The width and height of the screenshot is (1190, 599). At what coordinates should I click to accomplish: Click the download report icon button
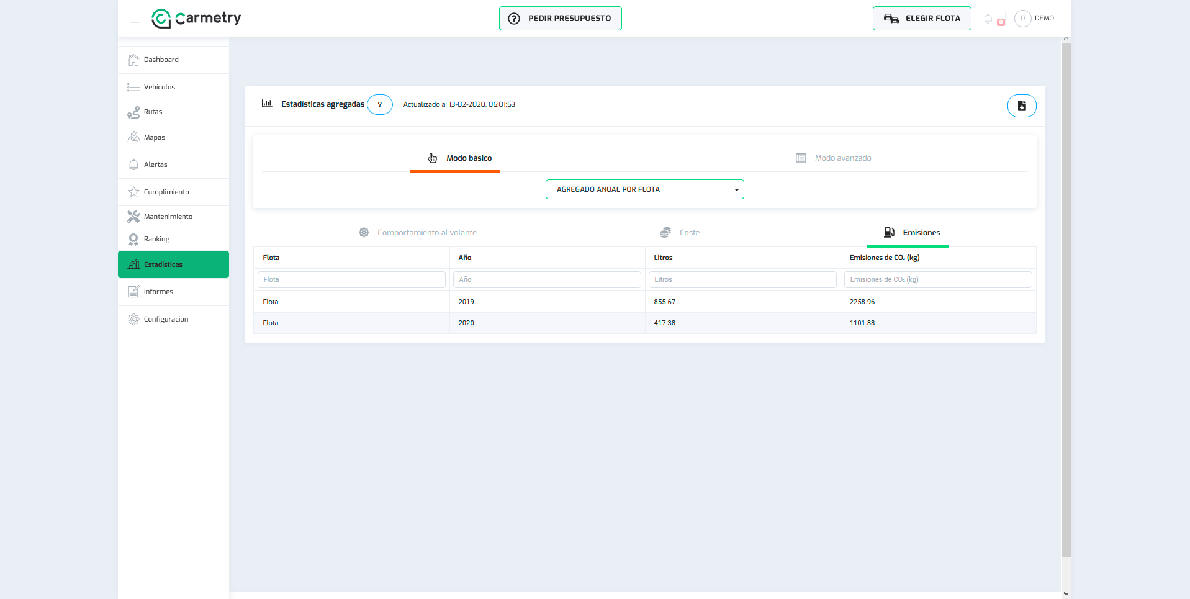click(x=1022, y=106)
